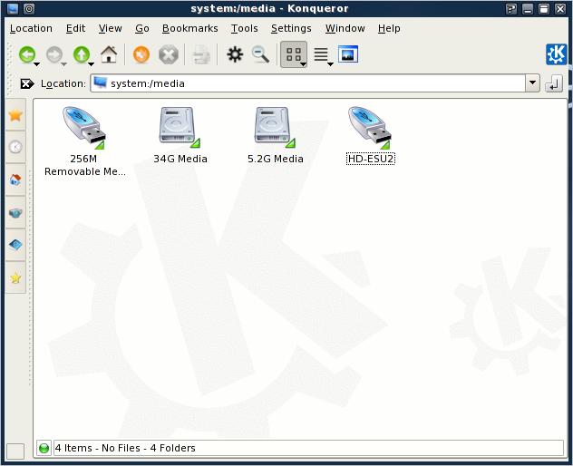Reload the current location

point(141,54)
